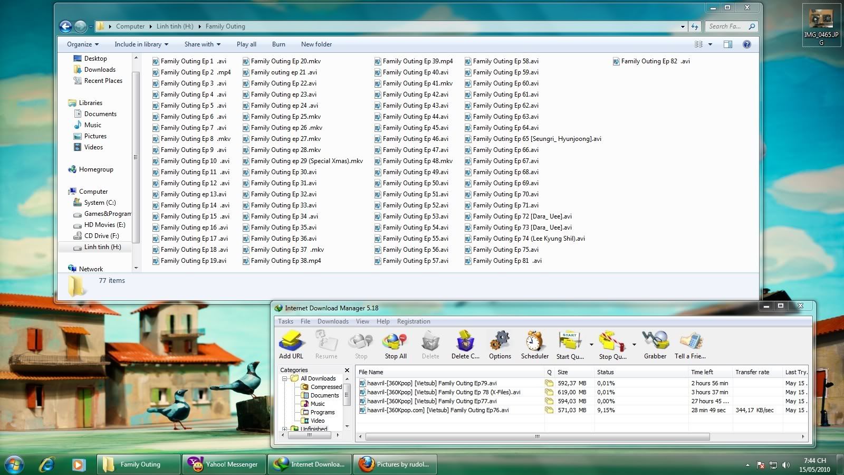Switch to Yahoo! Messenger taskbar button
This screenshot has width=844, height=475.
click(x=224, y=464)
